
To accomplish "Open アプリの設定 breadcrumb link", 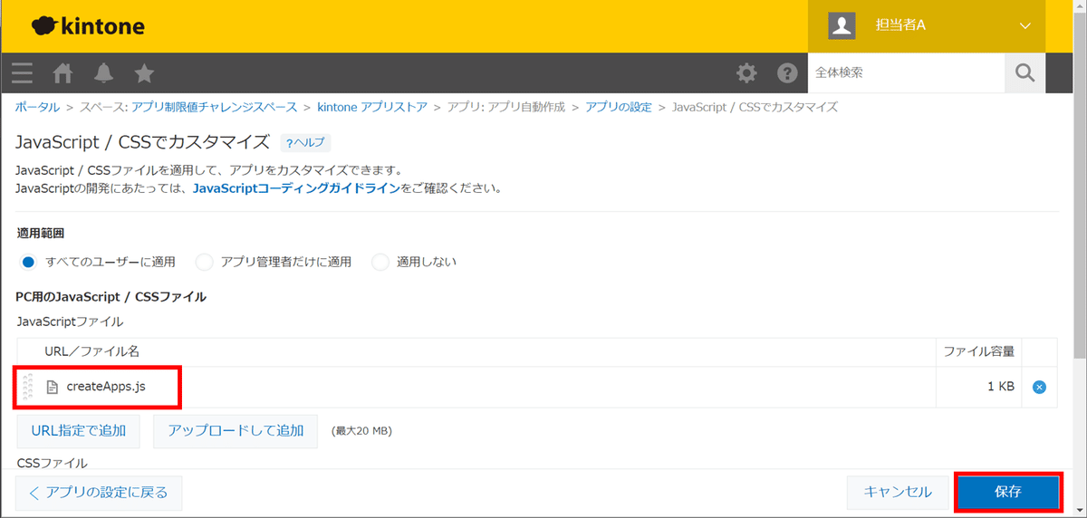I will pos(619,107).
